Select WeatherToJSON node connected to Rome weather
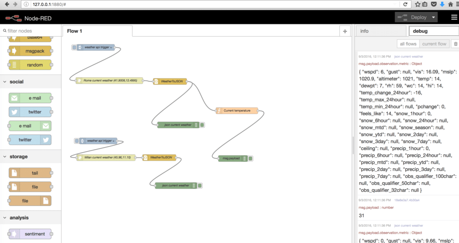459x243 pixels. (170, 81)
